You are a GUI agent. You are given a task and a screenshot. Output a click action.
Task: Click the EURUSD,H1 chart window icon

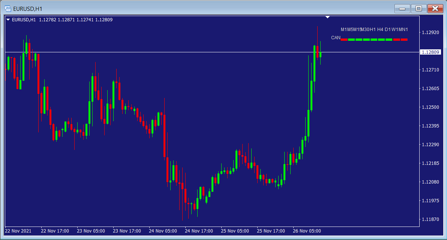[x=7, y=9]
